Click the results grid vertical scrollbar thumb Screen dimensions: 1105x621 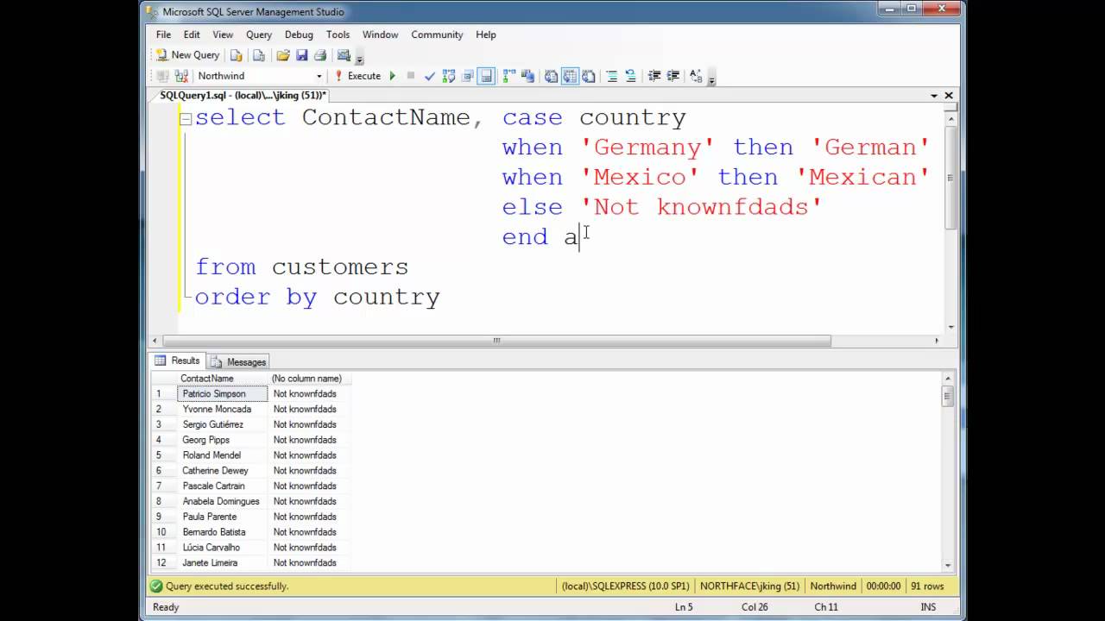pos(947,397)
